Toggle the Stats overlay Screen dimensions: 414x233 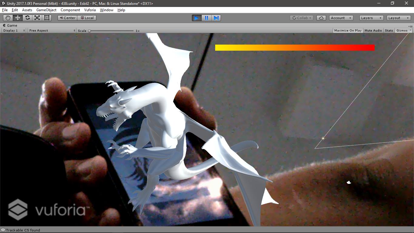pos(389,30)
